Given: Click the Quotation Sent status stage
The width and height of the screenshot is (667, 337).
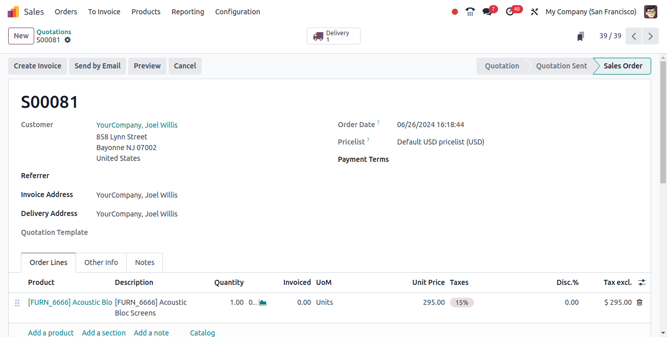Looking at the screenshot, I should [x=561, y=66].
